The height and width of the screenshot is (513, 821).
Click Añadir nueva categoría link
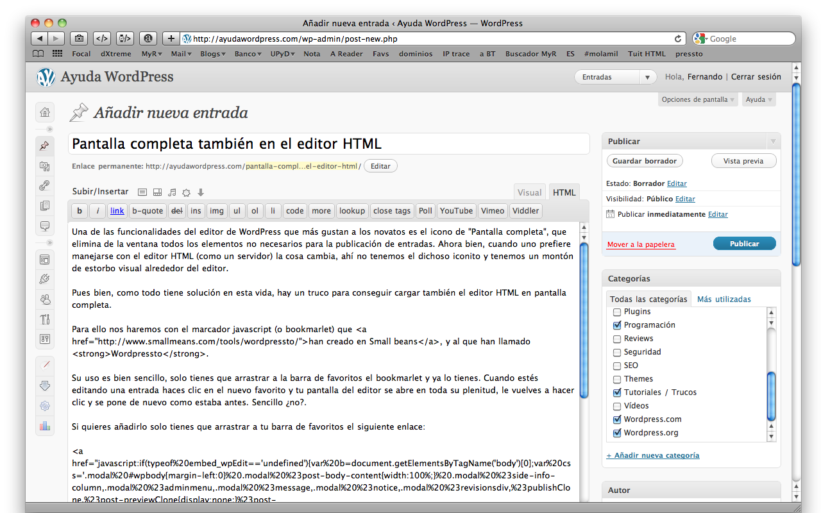pos(653,455)
